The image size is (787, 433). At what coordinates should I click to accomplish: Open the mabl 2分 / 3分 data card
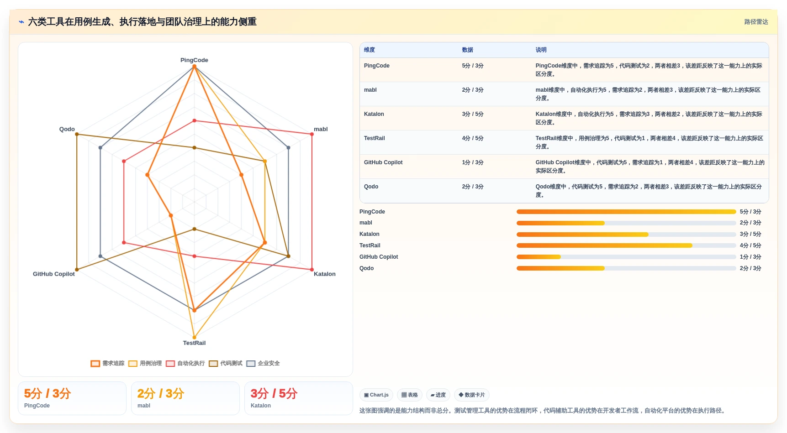185,398
